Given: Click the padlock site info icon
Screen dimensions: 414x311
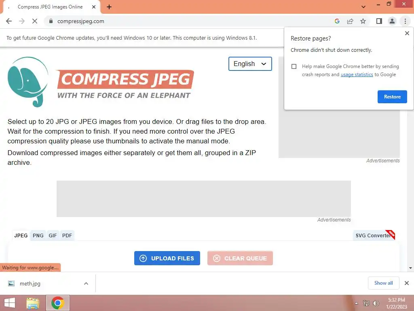Looking at the screenshot, I should coord(51,21).
